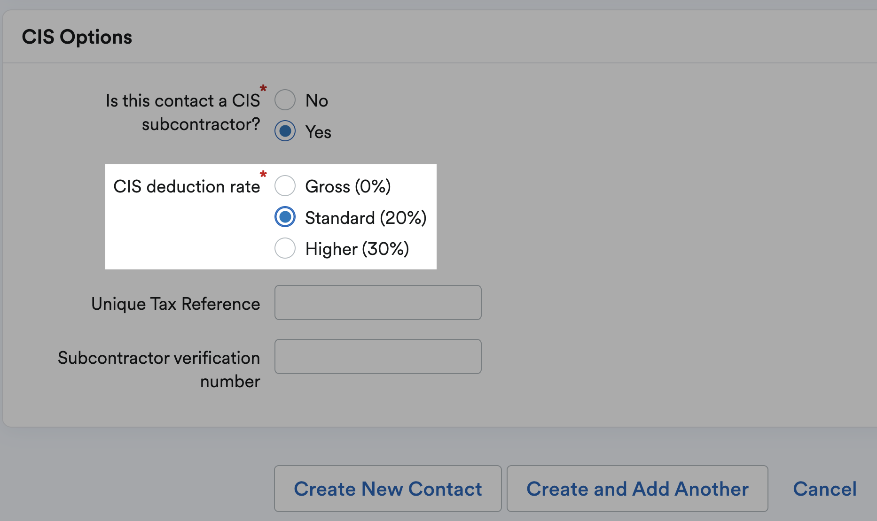Viewport: 877px width, 521px height.
Task: Click the 'Is this contact a CIS subcontractor?' label
Action: [183, 113]
